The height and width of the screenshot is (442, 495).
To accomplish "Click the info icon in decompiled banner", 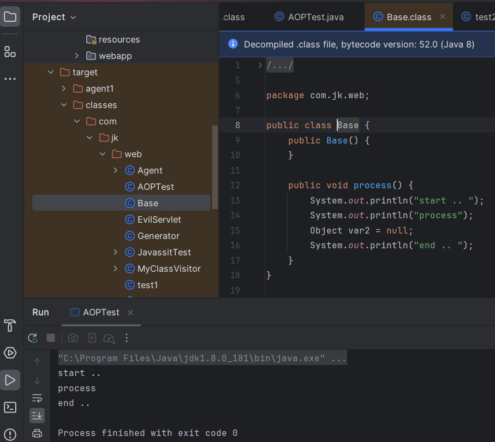I will pos(233,44).
